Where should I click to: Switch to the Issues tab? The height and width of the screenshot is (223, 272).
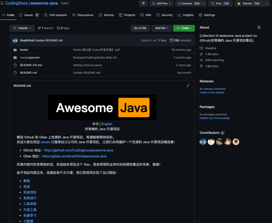(x=29, y=15)
